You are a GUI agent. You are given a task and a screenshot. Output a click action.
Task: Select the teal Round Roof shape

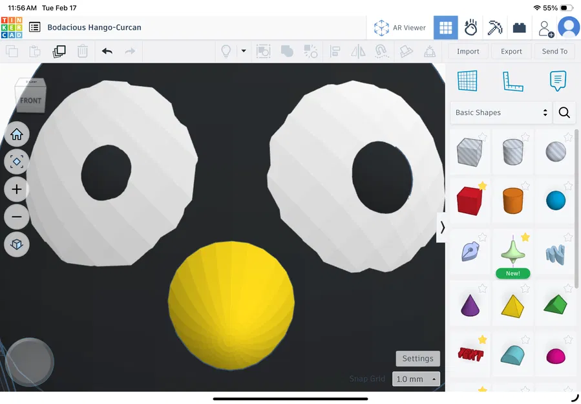click(513, 356)
